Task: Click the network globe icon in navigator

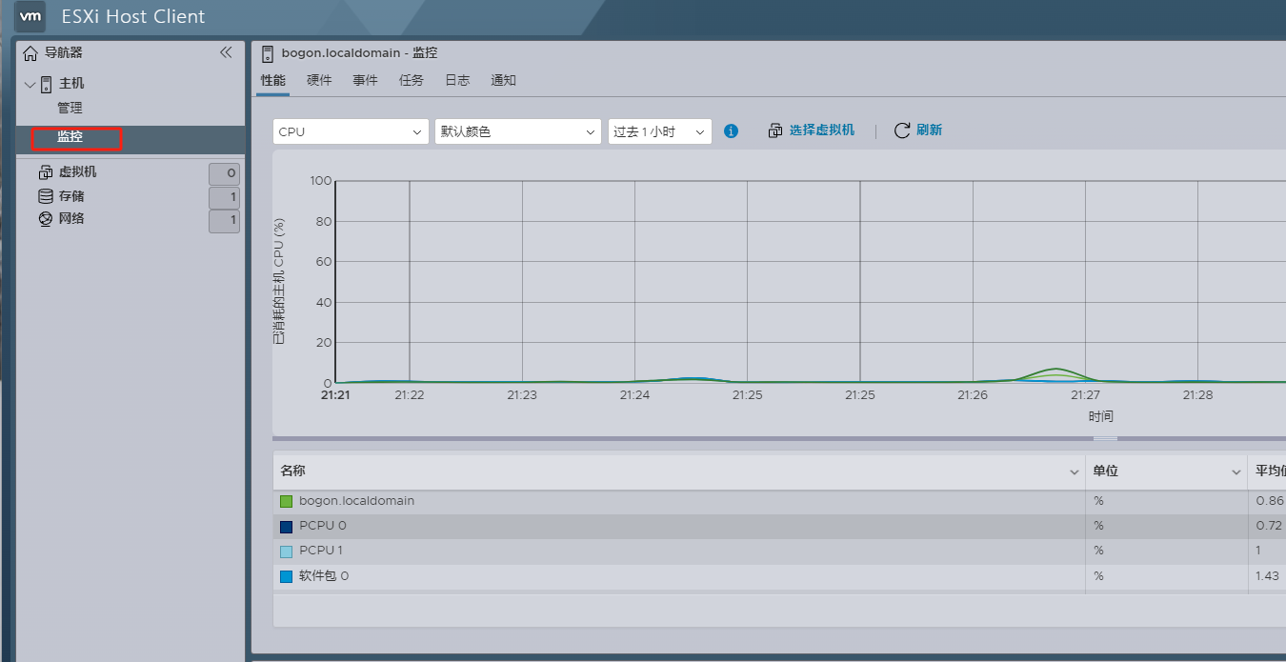Action: (45, 219)
